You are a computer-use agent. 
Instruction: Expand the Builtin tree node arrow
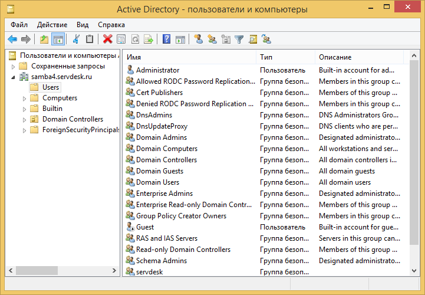(24, 109)
